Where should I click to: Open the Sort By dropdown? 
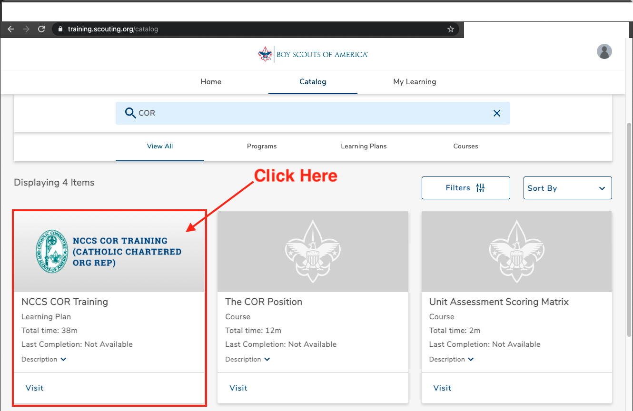tap(567, 188)
